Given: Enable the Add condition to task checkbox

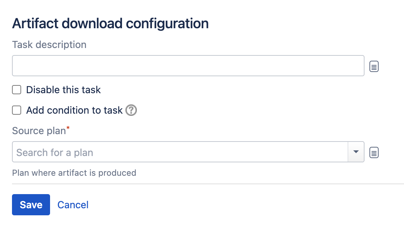Looking at the screenshot, I should coord(17,110).
